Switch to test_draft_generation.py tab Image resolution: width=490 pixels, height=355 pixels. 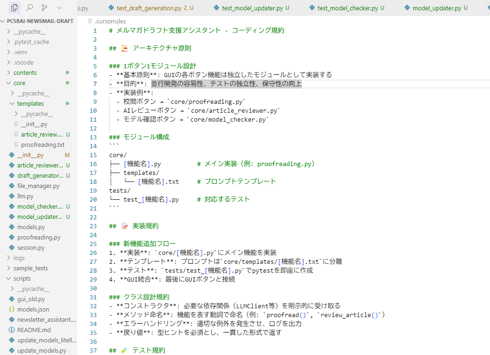click(151, 8)
